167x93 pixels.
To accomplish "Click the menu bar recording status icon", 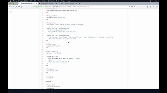I will [x=151, y=1].
